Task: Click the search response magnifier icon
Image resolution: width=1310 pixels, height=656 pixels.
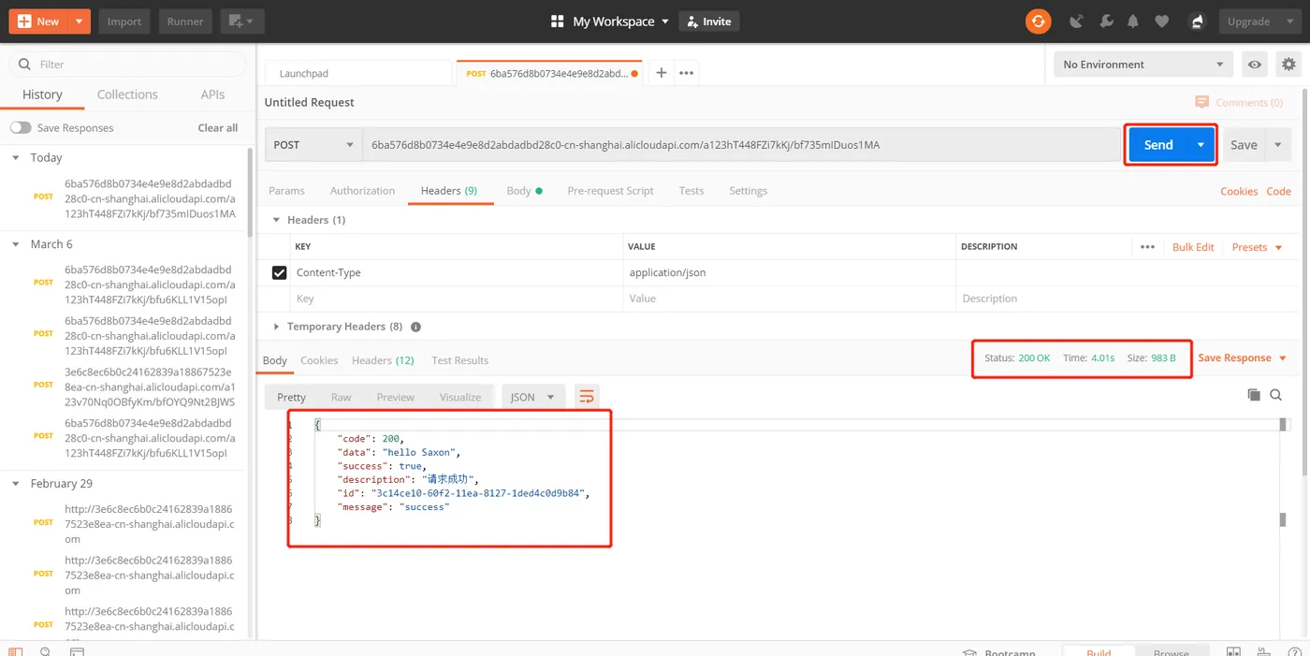Action: point(1276,396)
